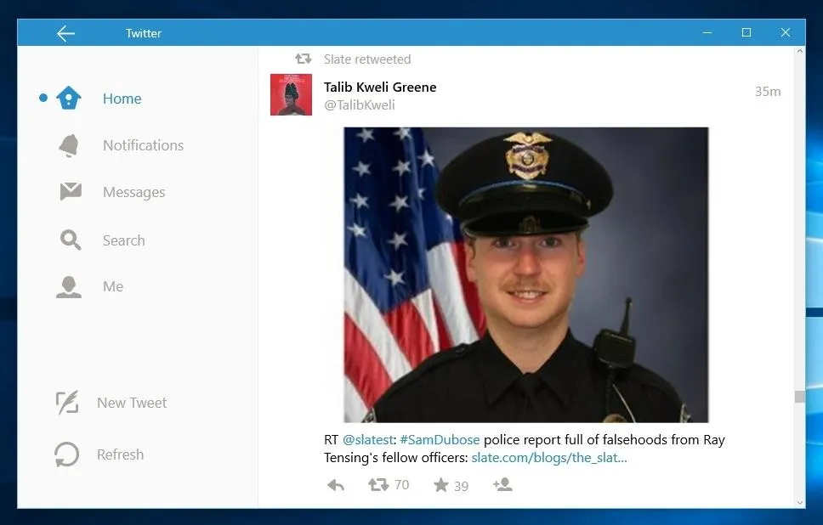The height and width of the screenshot is (525, 823).
Task: Favorite the tweet with star icon
Action: [441, 484]
